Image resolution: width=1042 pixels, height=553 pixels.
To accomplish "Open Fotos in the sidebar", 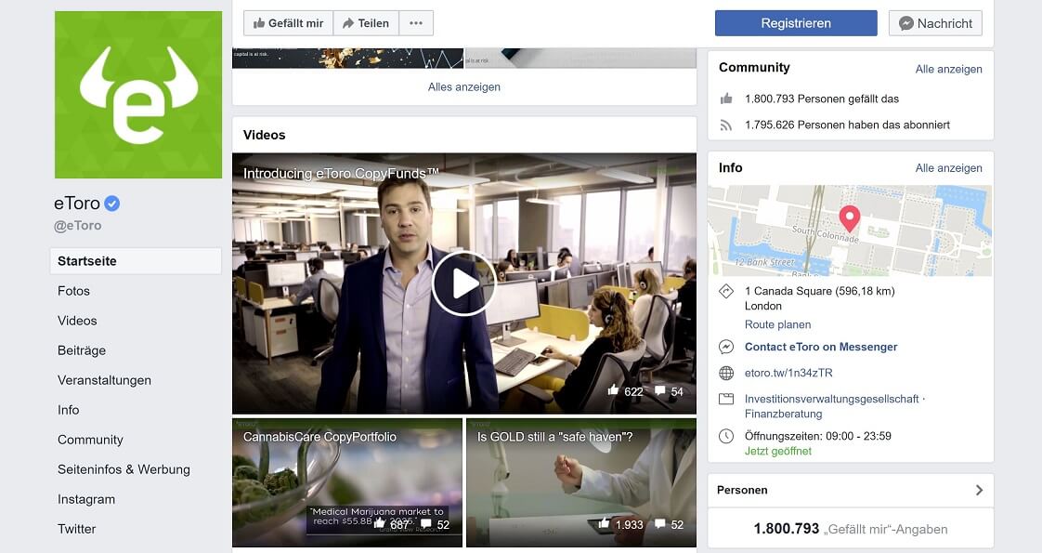I will coord(73,291).
